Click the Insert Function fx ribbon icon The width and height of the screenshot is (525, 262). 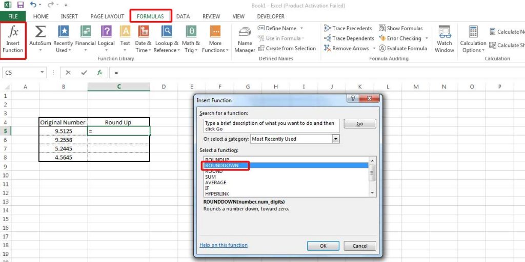coord(13,32)
